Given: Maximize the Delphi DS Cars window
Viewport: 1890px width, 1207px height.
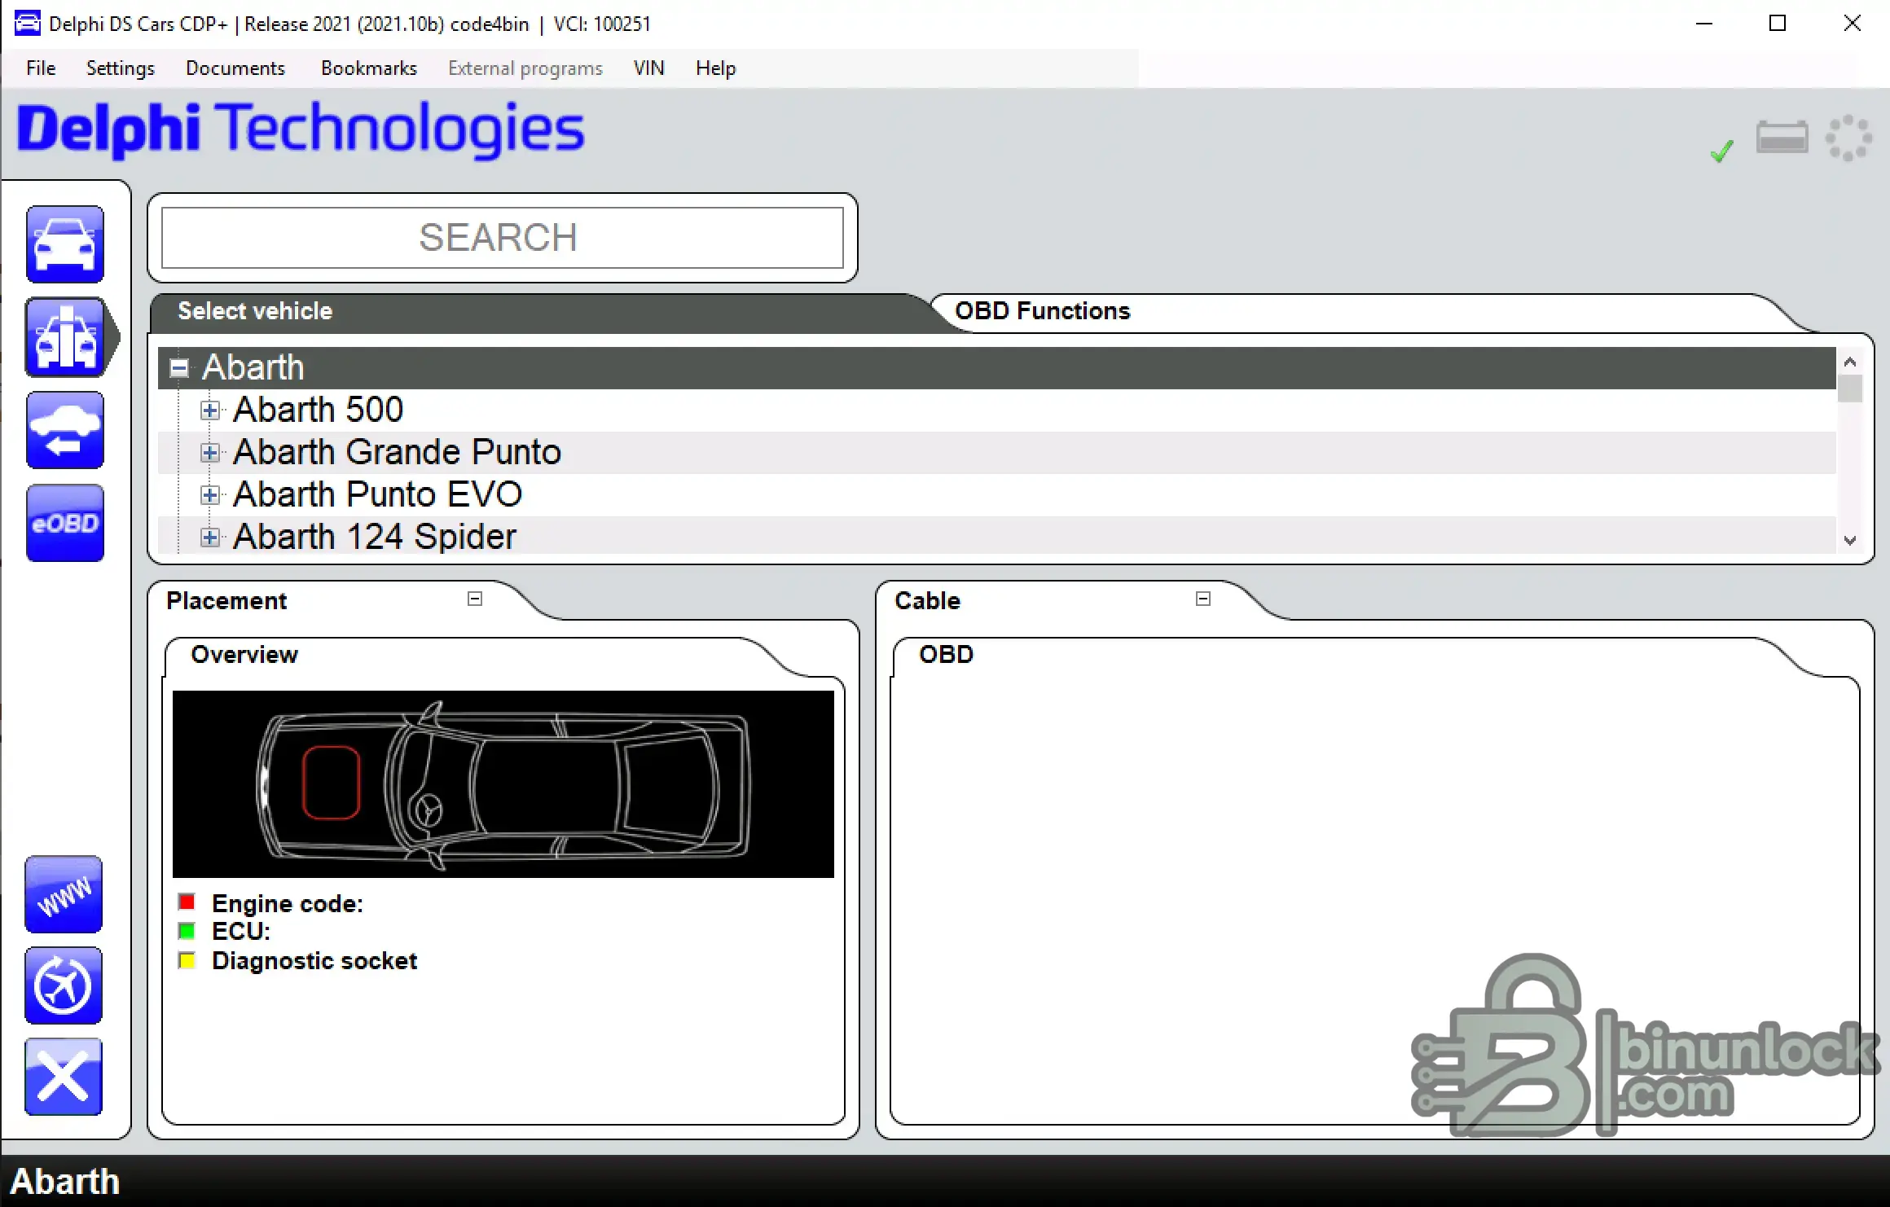Looking at the screenshot, I should pos(1778,24).
